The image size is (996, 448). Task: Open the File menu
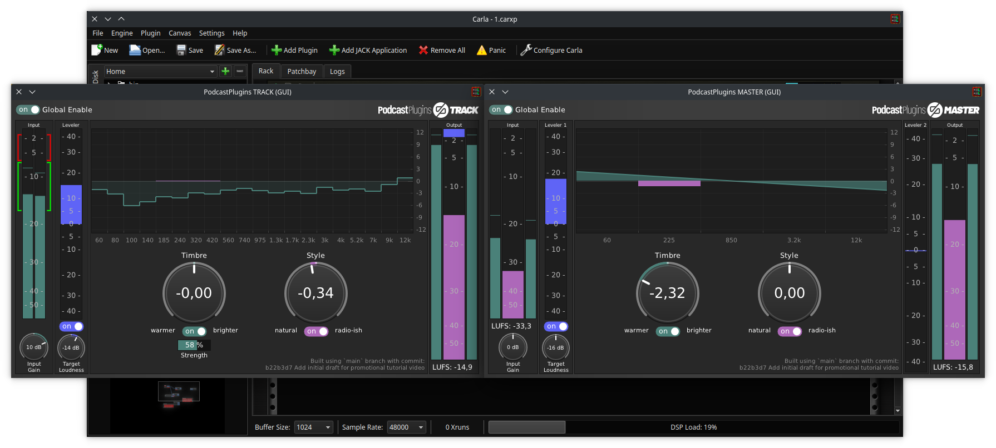(x=98, y=33)
